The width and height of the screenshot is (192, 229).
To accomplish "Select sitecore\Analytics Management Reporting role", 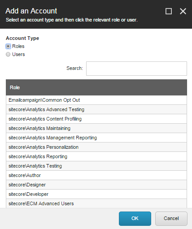I will point(96,138).
